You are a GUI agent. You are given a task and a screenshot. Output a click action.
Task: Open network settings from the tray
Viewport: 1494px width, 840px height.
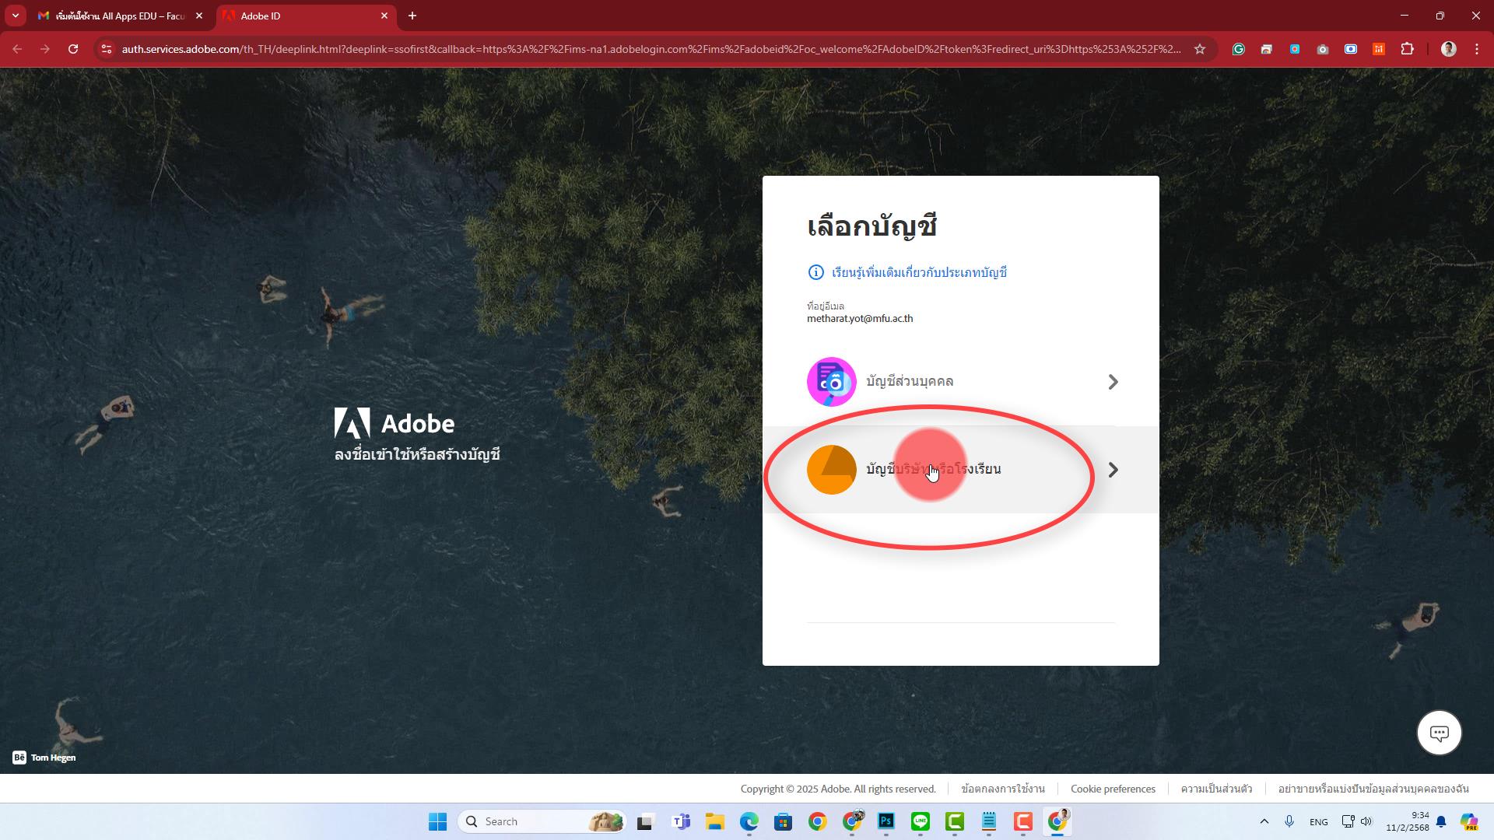point(1348,821)
